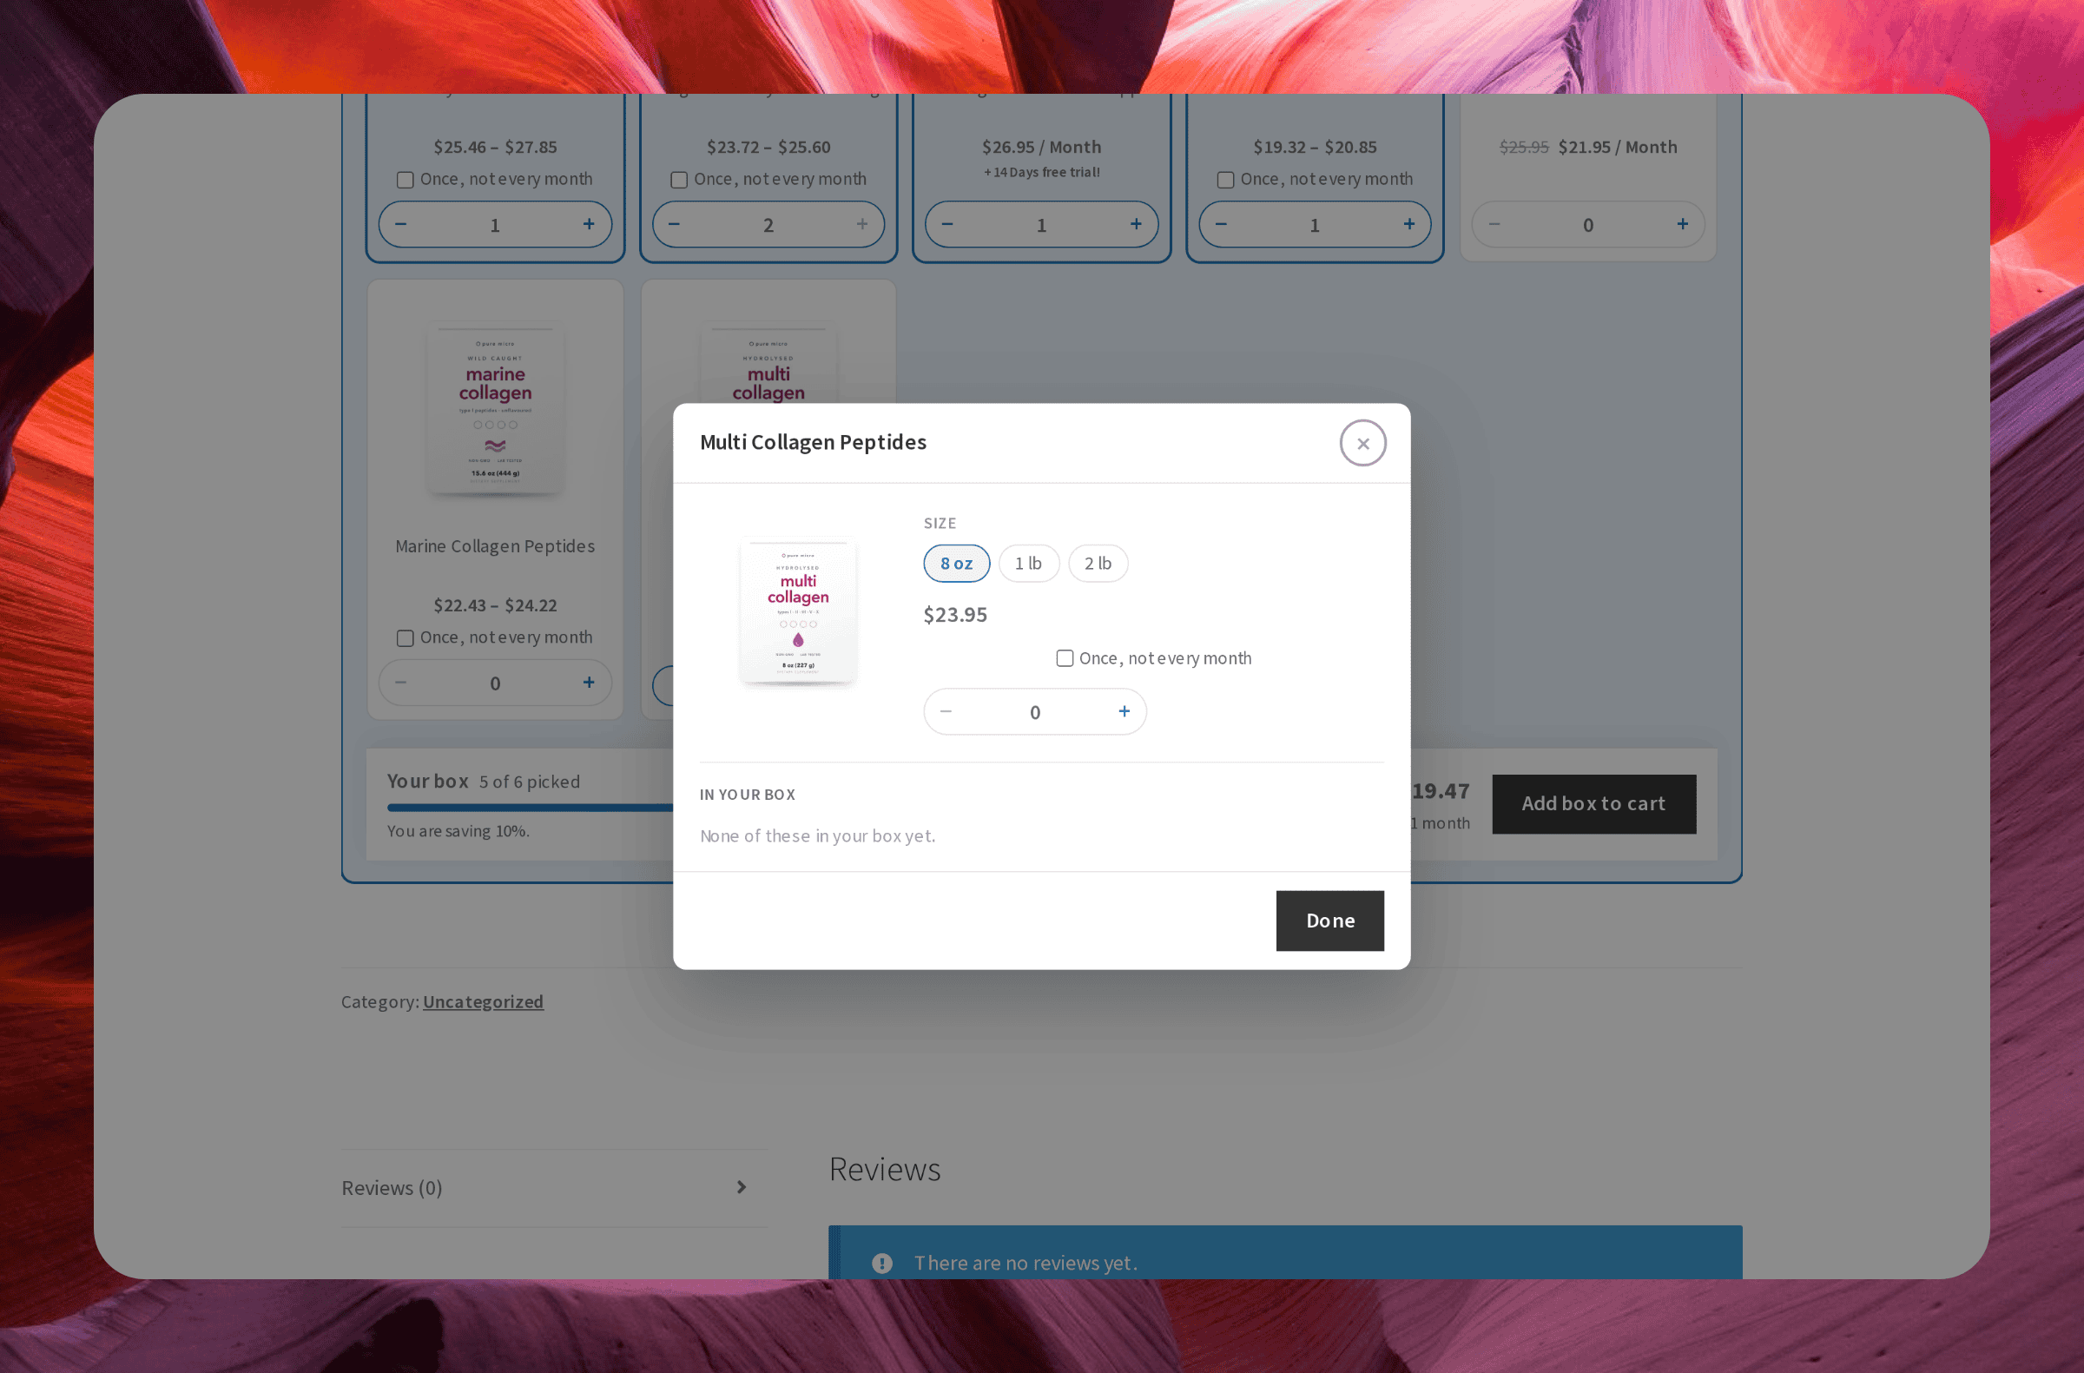Tick 'Once' checkbox under $23.72 – $25.60
Image resolution: width=2084 pixels, height=1373 pixels.
tap(679, 180)
